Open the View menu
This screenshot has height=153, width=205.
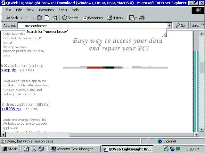tap(30, 10)
